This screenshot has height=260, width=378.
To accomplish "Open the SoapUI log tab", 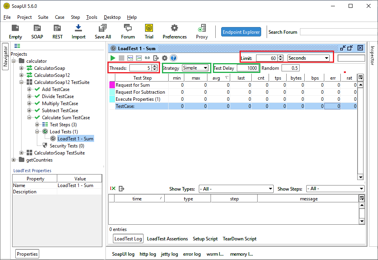I will [123, 254].
